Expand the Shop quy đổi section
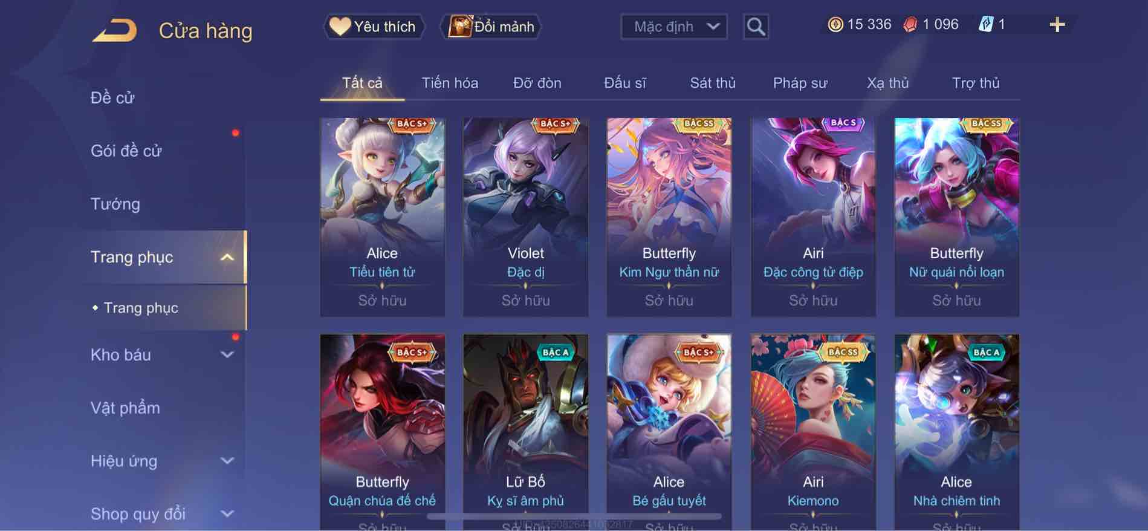This screenshot has width=1148, height=531. click(227, 514)
